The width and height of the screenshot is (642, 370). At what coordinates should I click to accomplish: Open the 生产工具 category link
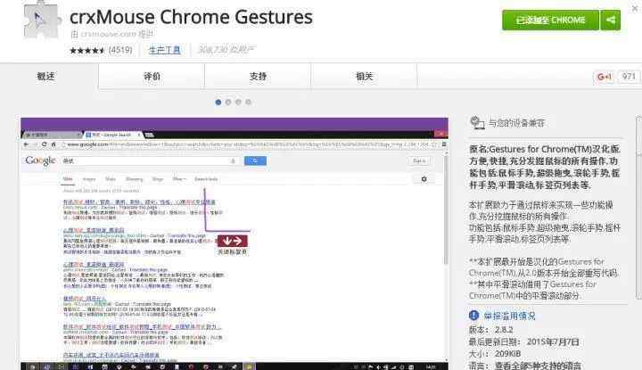point(164,50)
